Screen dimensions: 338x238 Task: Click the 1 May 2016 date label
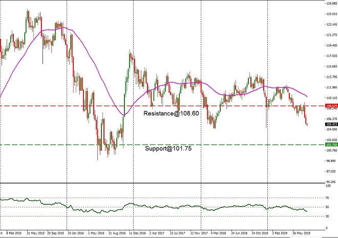click(96, 233)
